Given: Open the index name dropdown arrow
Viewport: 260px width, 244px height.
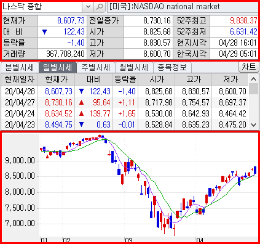Looking at the screenshot, I should click(x=88, y=7).
